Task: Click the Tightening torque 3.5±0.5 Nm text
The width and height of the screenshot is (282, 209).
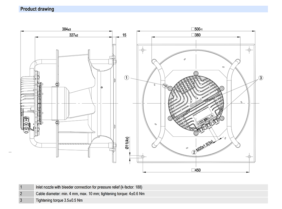Action: pyautogui.click(x=59, y=200)
